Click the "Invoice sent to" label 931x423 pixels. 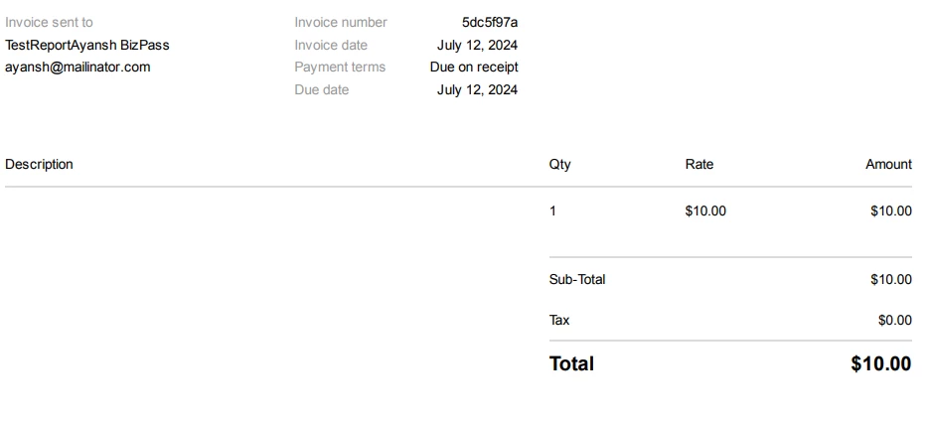[x=49, y=22]
